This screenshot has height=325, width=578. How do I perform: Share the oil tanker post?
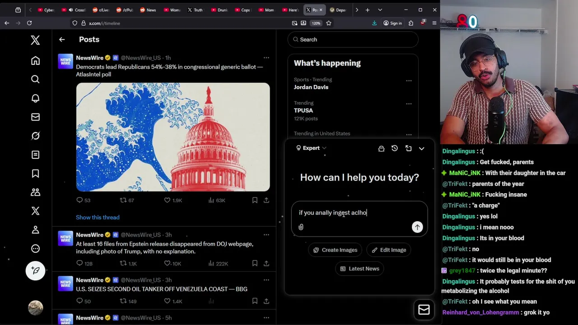(x=266, y=301)
